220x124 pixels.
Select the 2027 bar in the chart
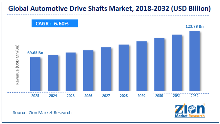106,69
